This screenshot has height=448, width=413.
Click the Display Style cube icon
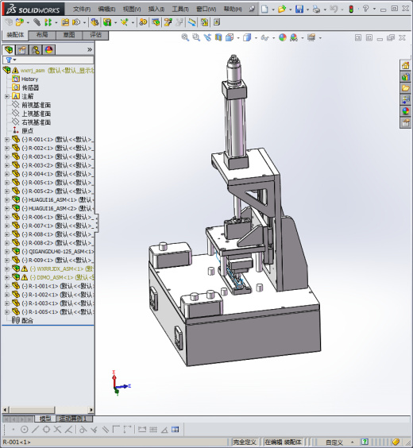coord(247,37)
